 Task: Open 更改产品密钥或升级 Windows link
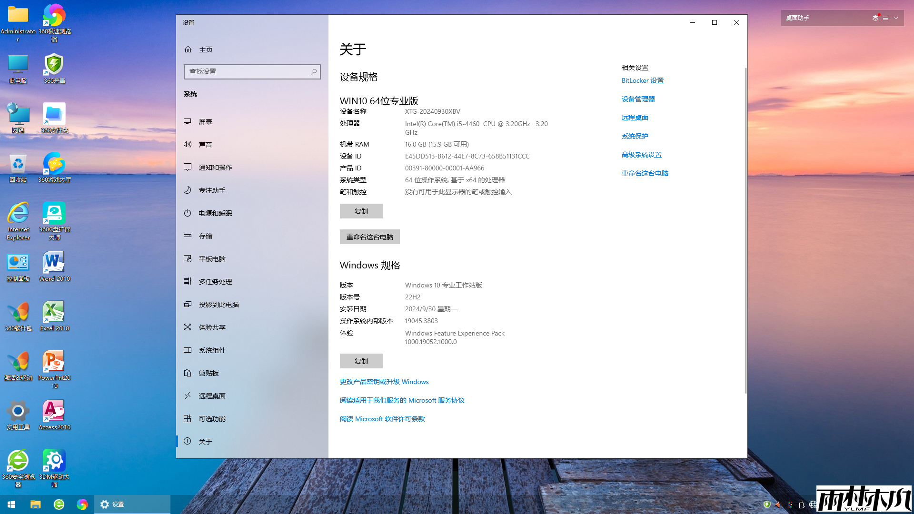(384, 382)
